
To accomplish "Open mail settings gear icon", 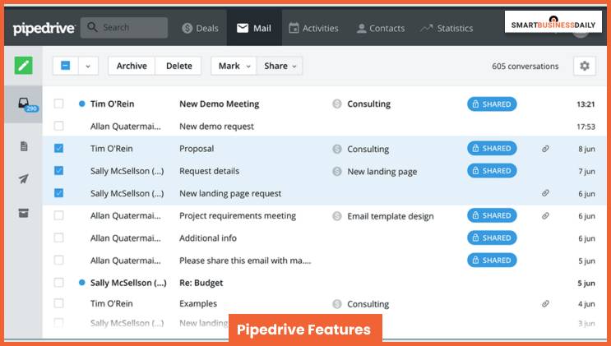I will tap(585, 66).
